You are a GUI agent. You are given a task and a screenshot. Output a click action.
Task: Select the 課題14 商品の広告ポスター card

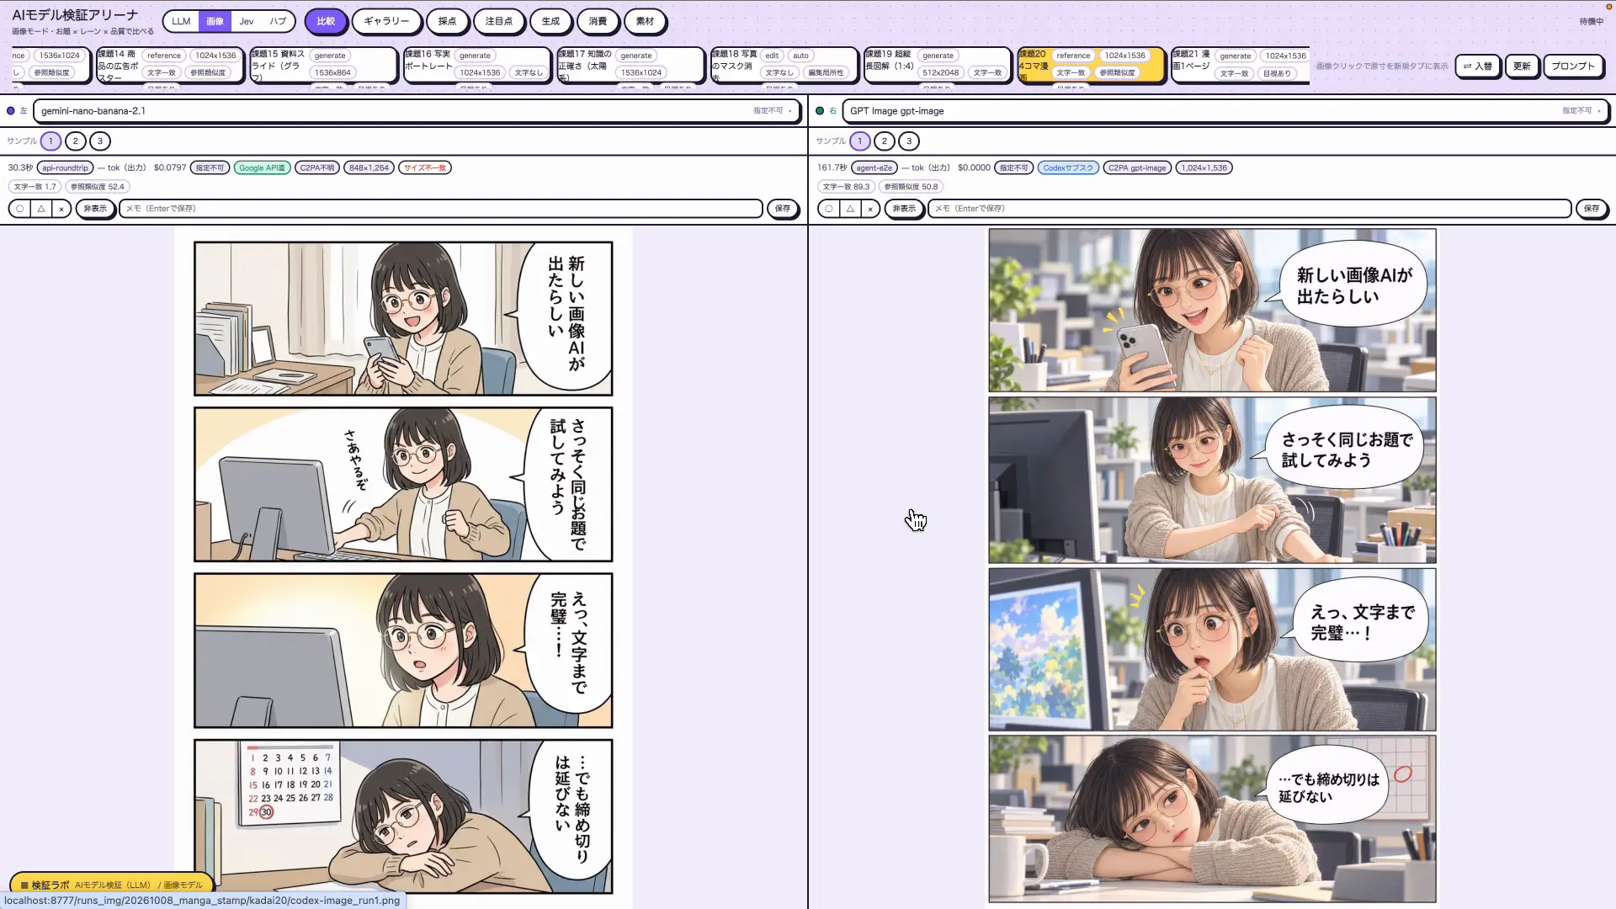pos(169,65)
